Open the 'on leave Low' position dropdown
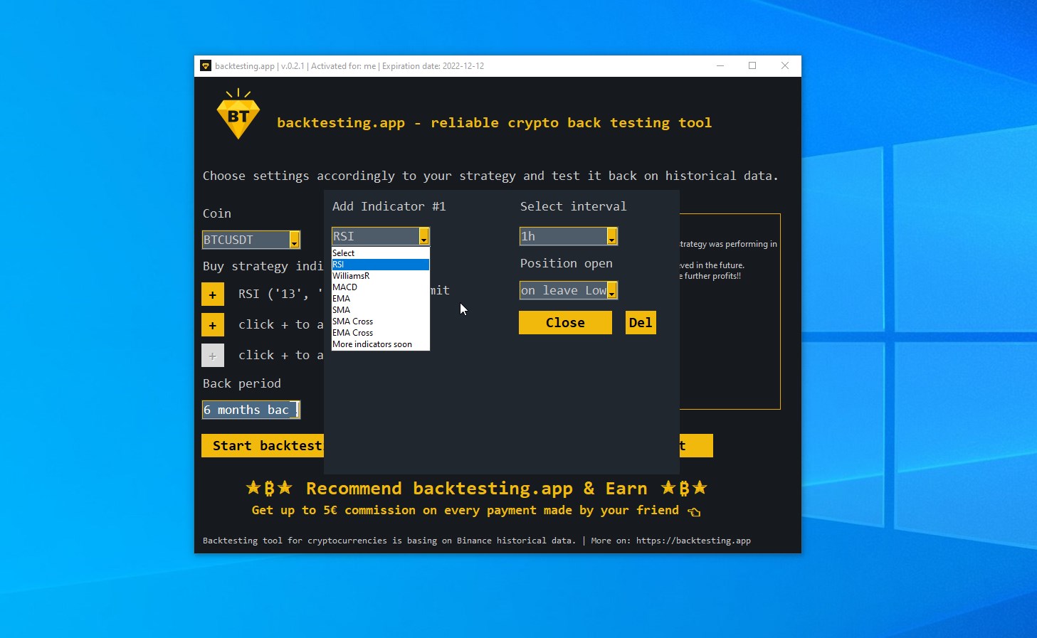The image size is (1037, 638). (x=569, y=290)
